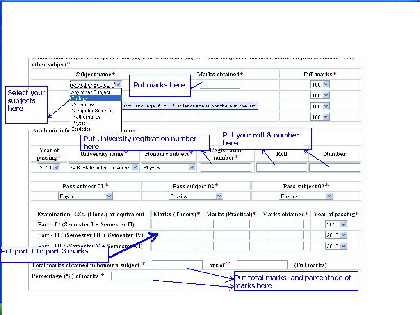This screenshot has width=420, height=315.
Task: Open Full marks dropdown for third subject
Action: pos(320,106)
